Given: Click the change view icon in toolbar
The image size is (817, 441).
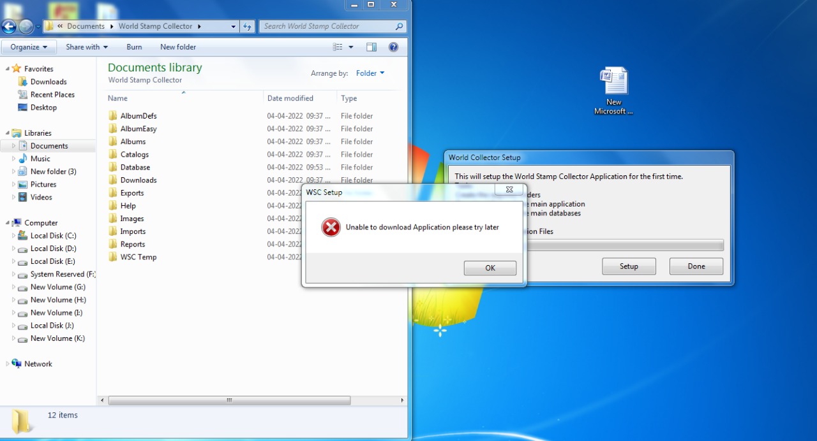Looking at the screenshot, I should pos(338,47).
